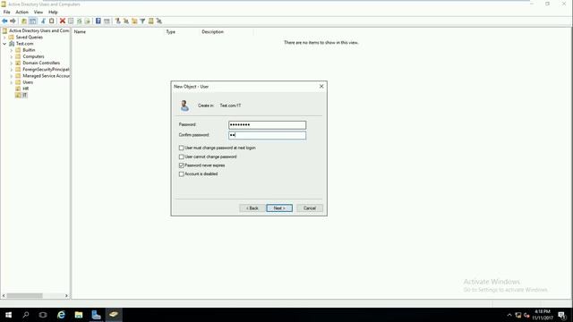The height and width of the screenshot is (322, 573).
Task: Click the Add to group toolbar icon
Action: coord(159,21)
